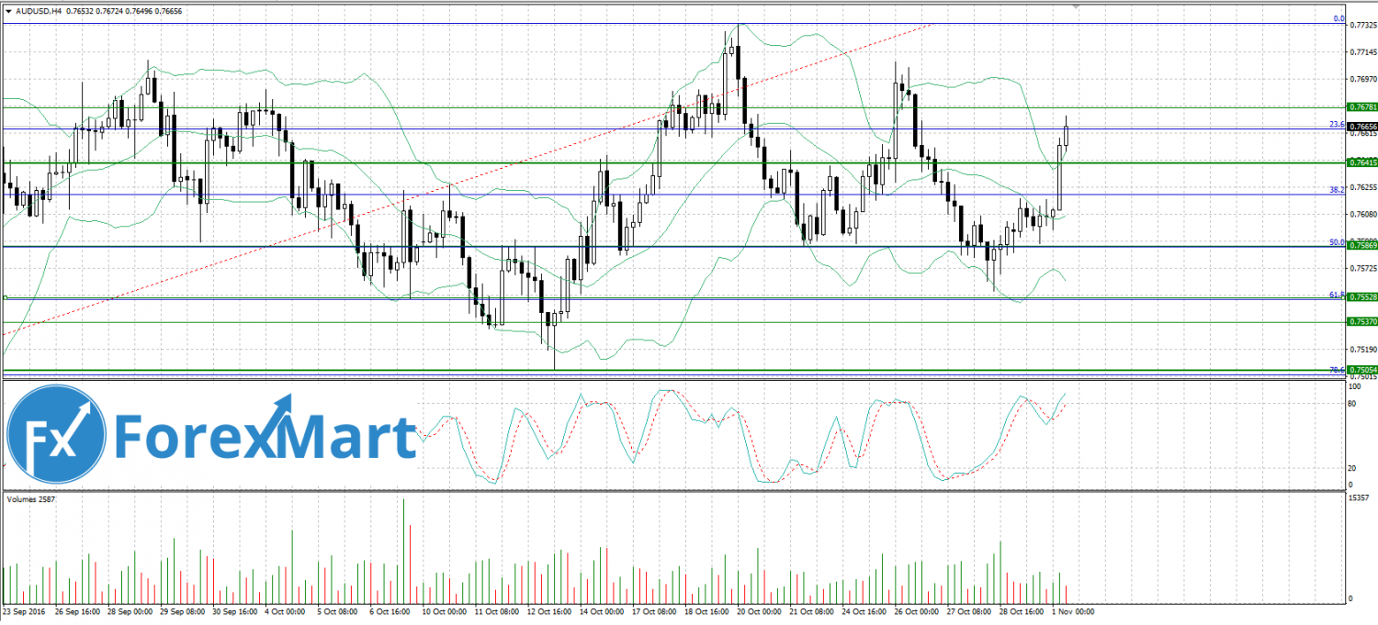1378x625 pixels.
Task: Click the latest candlestick on the price chart
Action: click(1067, 134)
